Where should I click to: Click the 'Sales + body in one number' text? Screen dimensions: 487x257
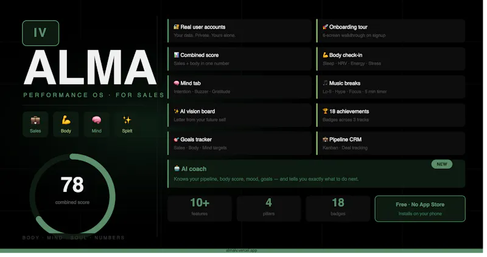pos(201,64)
